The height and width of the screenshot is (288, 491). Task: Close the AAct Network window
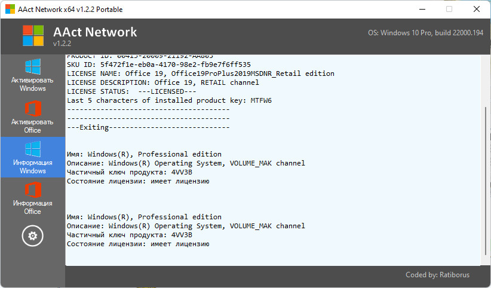[476, 9]
